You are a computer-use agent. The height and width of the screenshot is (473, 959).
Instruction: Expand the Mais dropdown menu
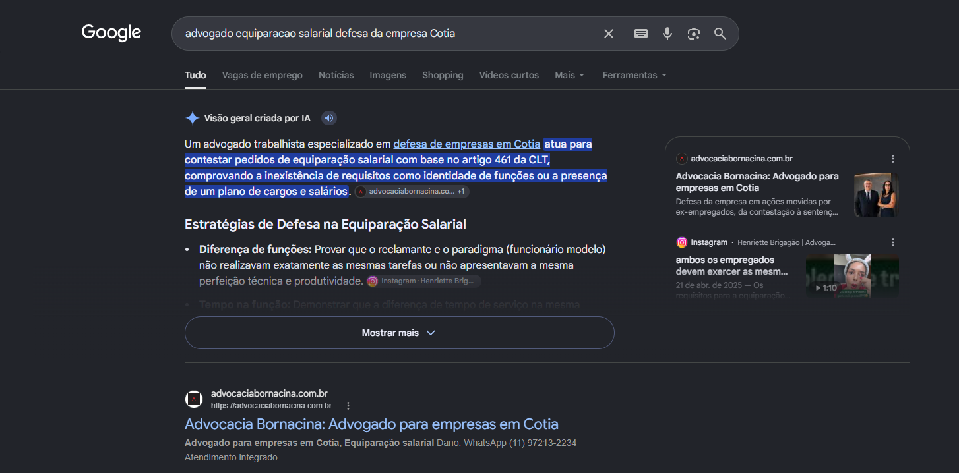pos(570,75)
